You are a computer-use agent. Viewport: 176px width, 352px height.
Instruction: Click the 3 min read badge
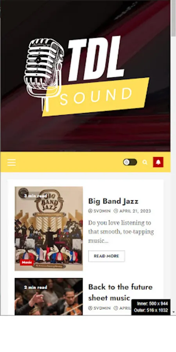tap(36, 196)
